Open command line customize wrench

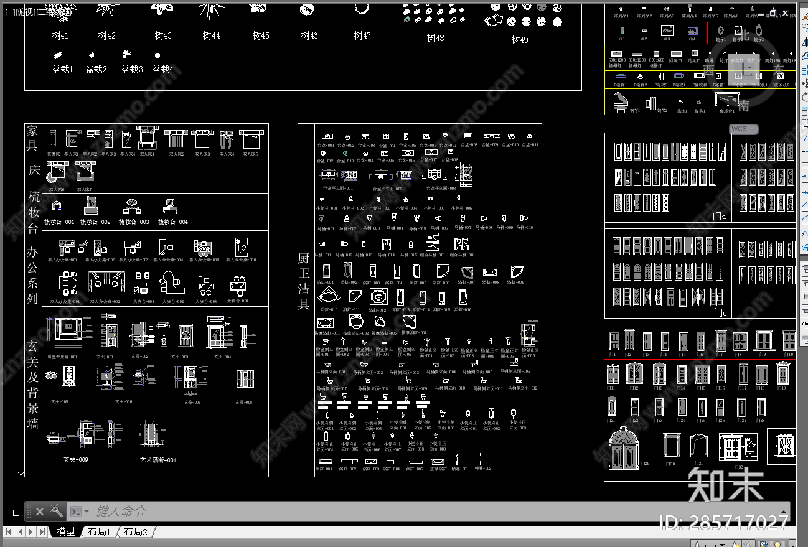coord(56,512)
